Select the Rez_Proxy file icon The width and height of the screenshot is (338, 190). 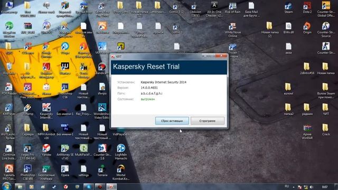pos(83,109)
